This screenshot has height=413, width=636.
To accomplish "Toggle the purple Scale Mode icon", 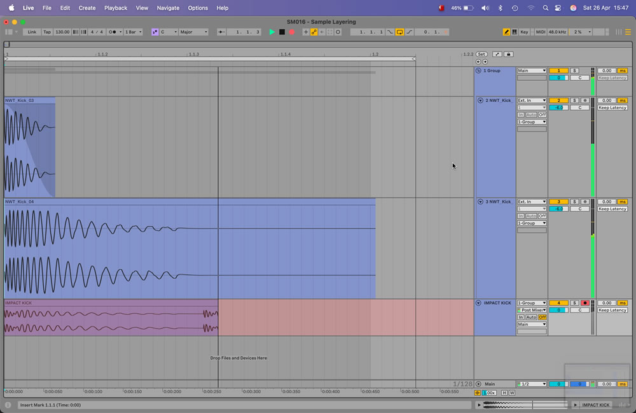I will [155, 32].
